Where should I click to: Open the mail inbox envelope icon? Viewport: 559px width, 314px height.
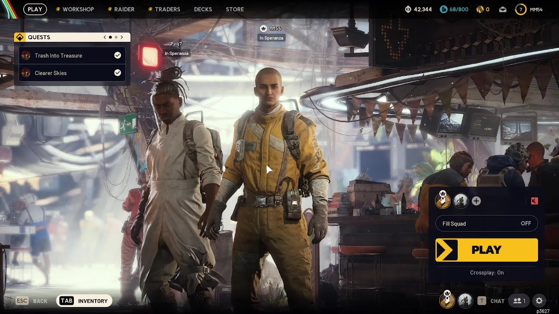pyautogui.click(x=503, y=9)
